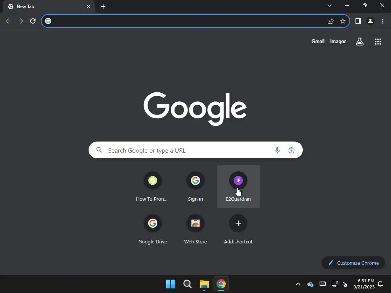Open Chrome three-dot menu
The width and height of the screenshot is (391, 293).
[383, 21]
